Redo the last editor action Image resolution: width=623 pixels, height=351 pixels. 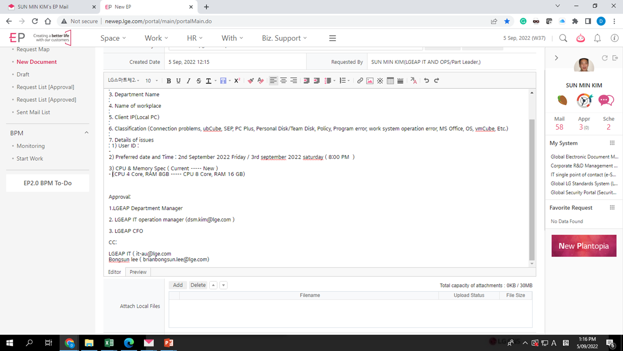click(436, 81)
